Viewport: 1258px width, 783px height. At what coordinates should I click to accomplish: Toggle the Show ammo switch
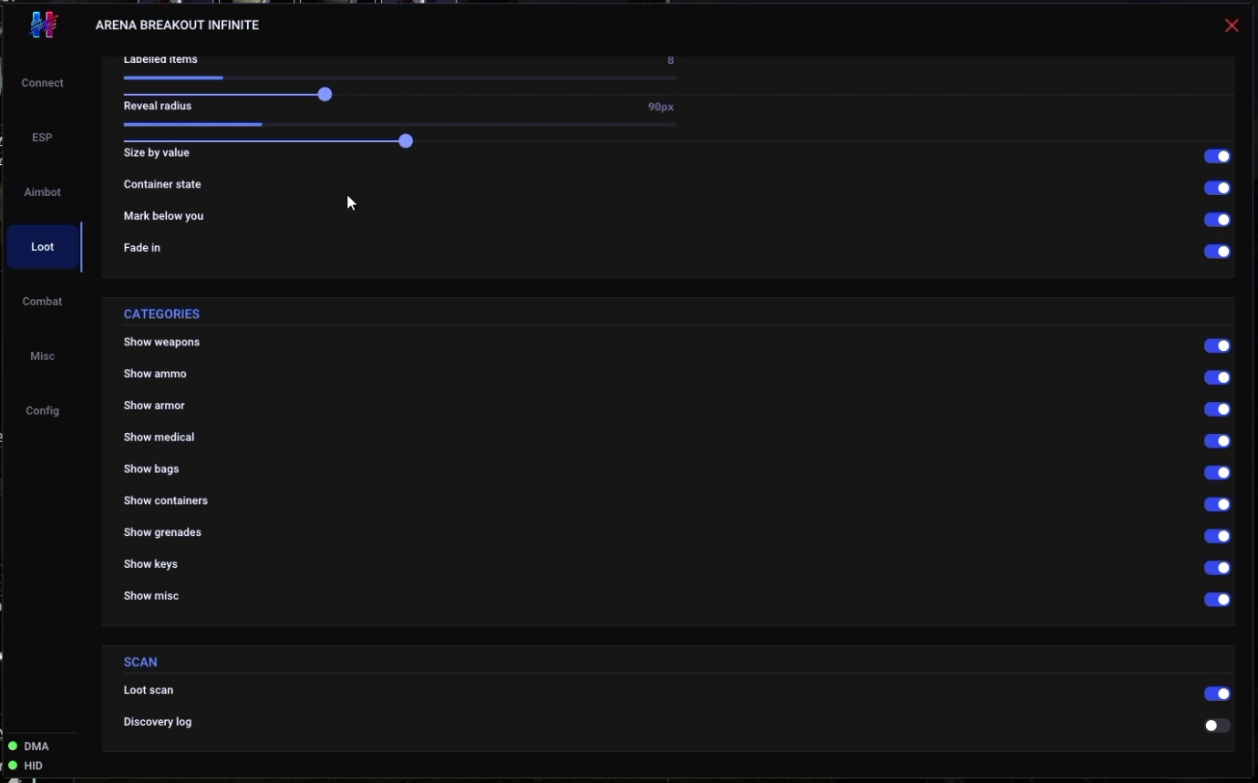tap(1217, 377)
